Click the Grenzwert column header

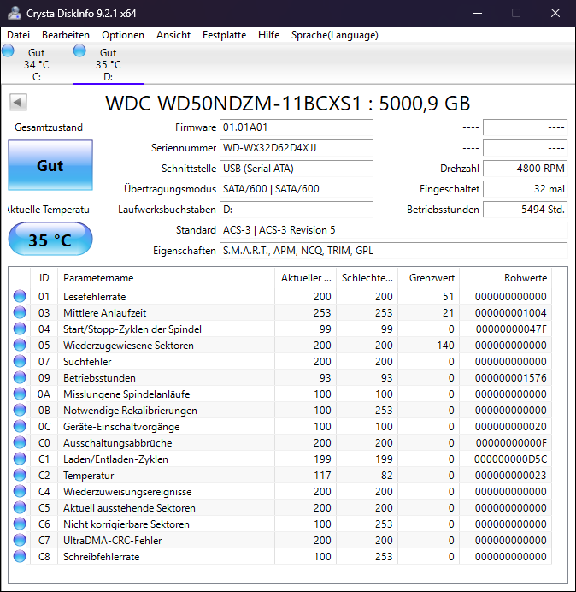428,278
